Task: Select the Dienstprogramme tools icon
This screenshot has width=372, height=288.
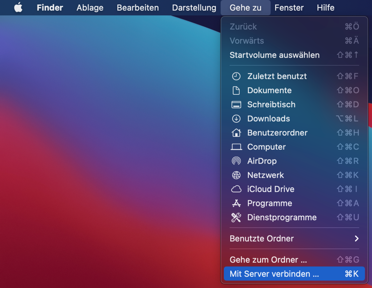Action: tap(236, 217)
